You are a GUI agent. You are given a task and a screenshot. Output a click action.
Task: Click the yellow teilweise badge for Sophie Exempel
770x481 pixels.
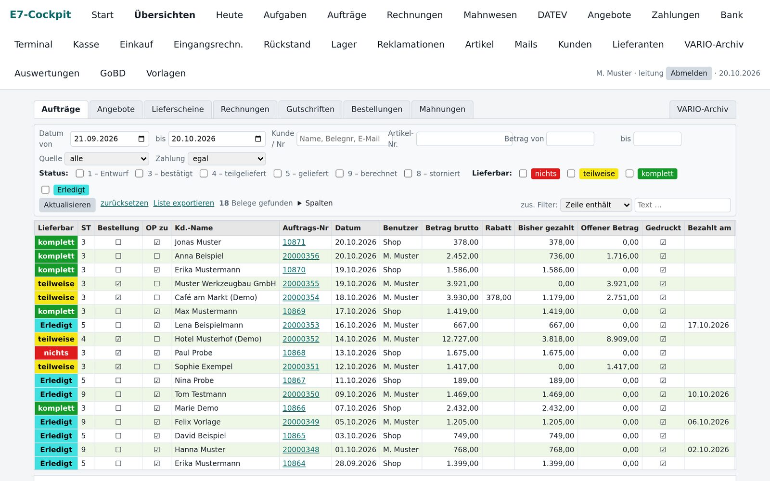pos(56,367)
